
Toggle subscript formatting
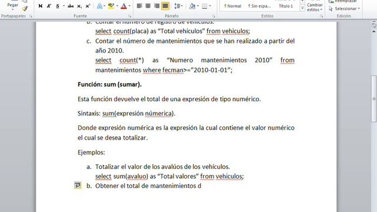[79, 6]
